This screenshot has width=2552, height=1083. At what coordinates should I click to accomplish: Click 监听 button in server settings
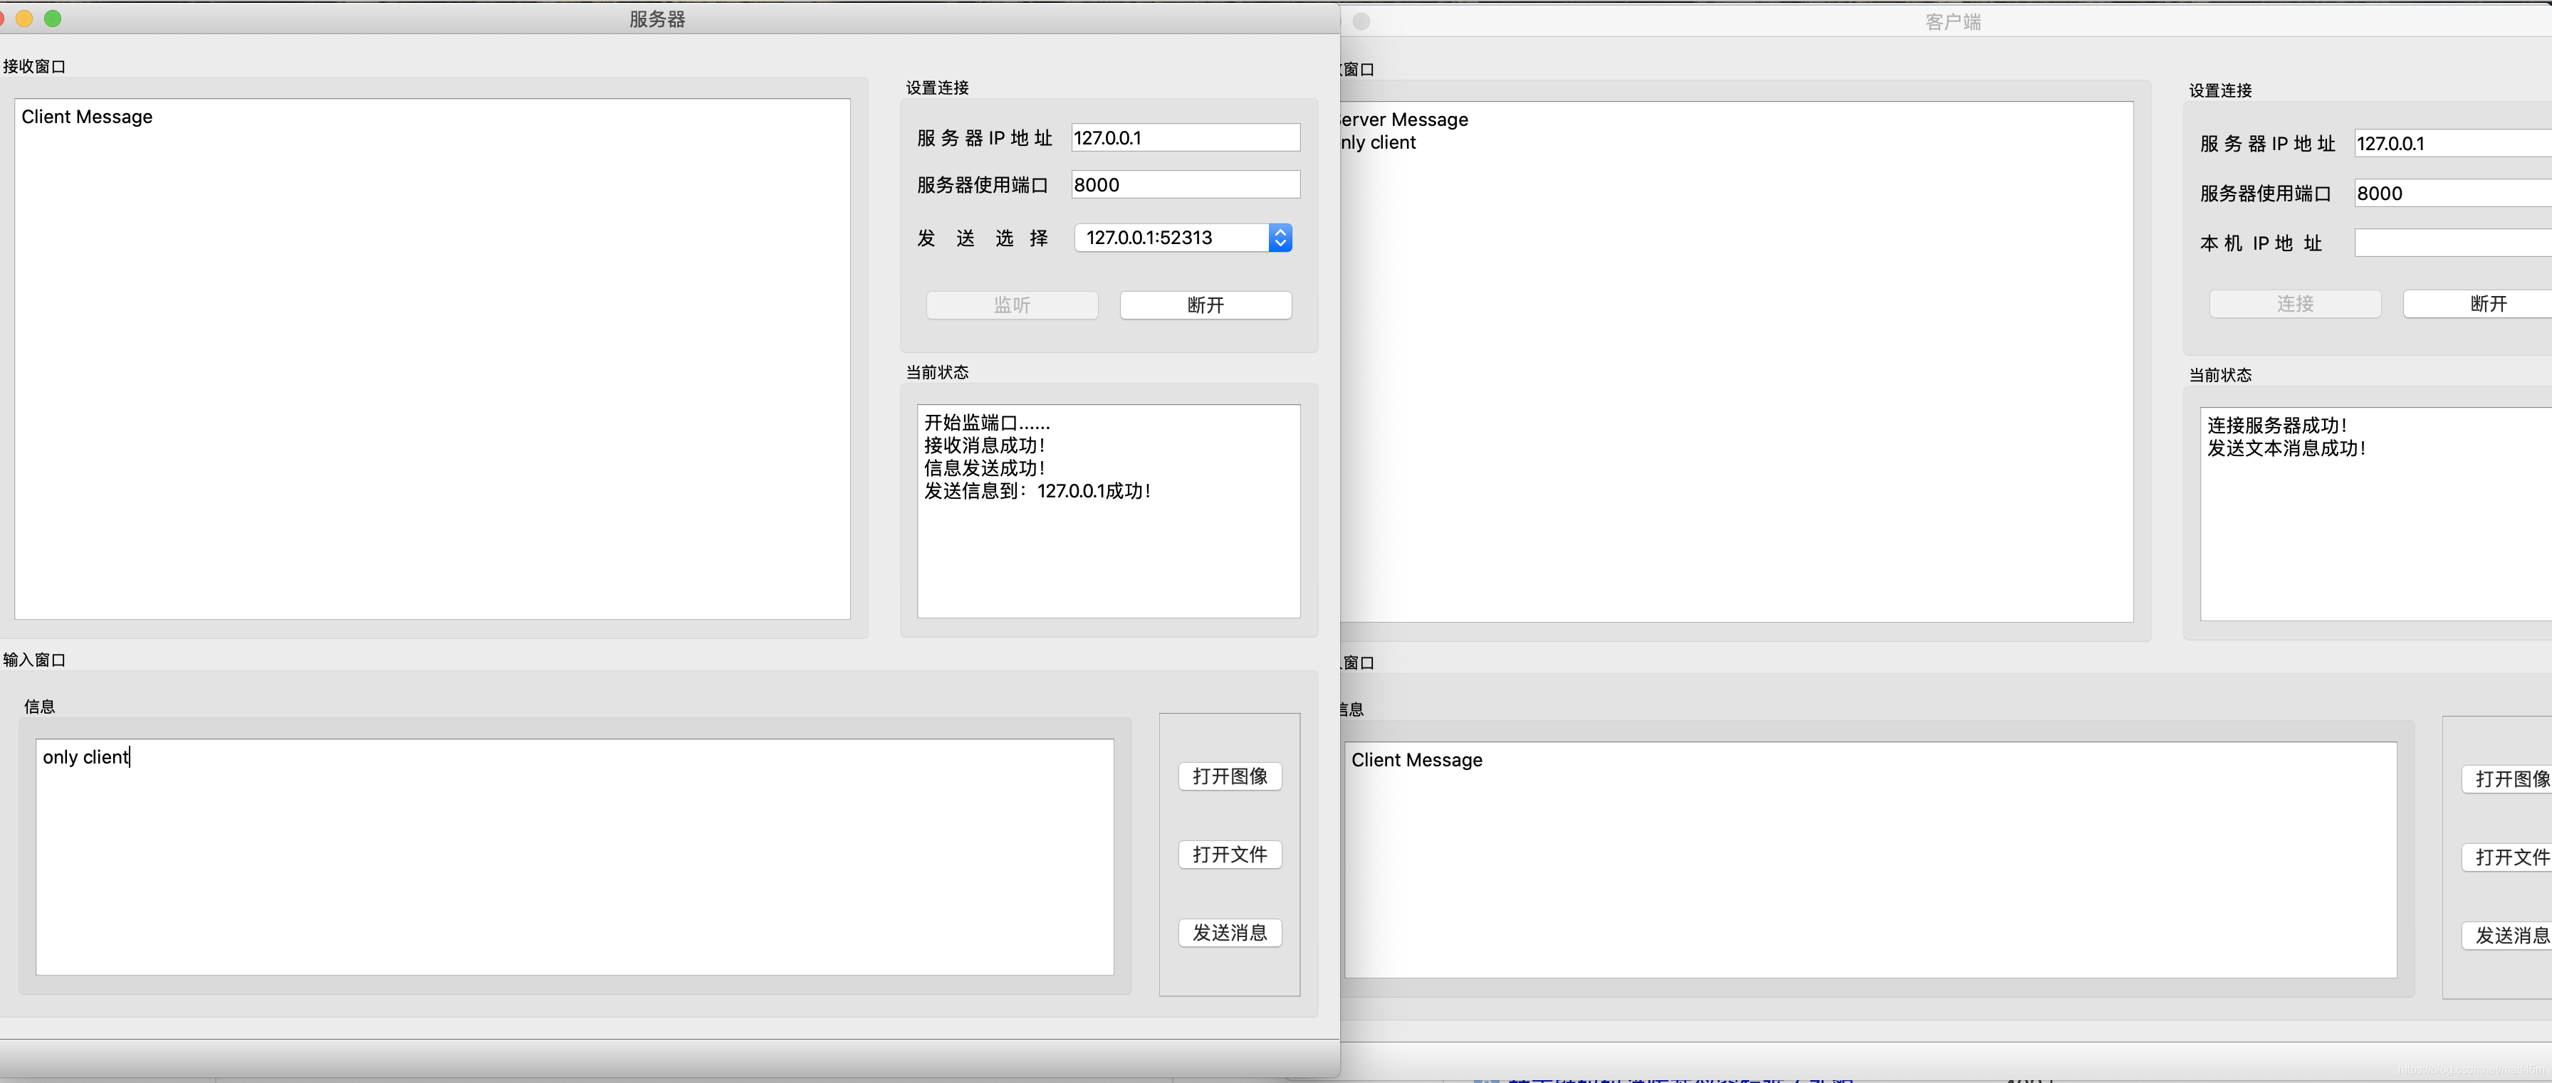pos(1009,304)
